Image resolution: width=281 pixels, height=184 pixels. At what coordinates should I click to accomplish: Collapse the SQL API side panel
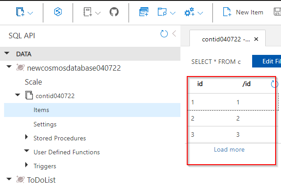coord(174,34)
